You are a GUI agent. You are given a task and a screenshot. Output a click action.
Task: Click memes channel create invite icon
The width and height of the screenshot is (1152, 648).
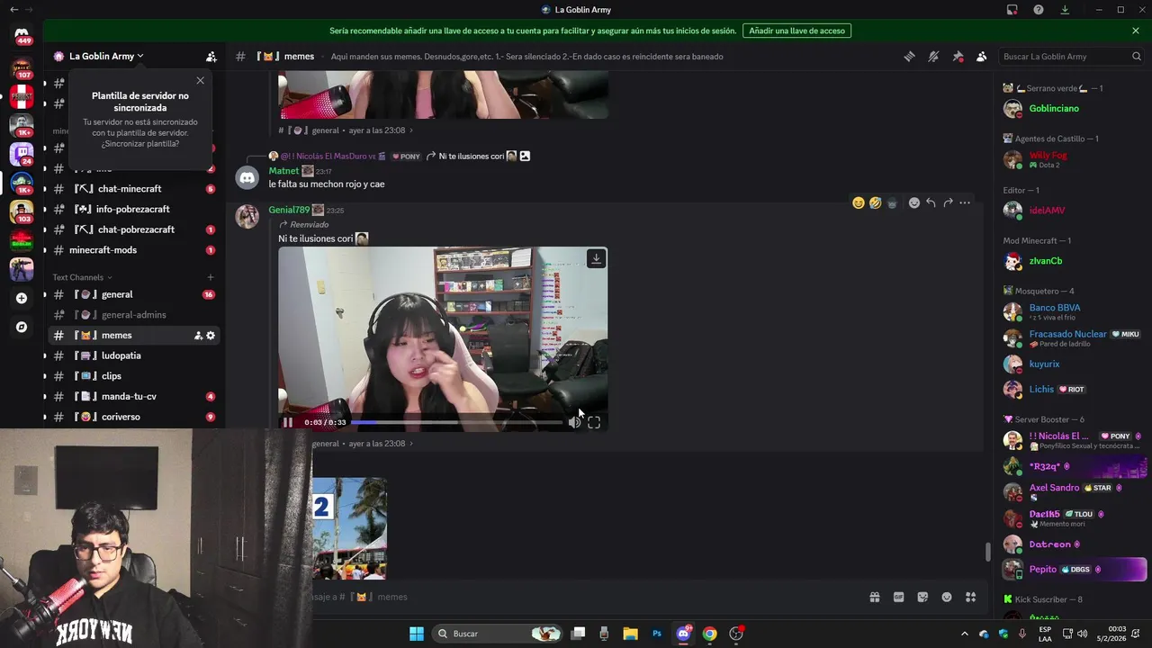pos(198,336)
